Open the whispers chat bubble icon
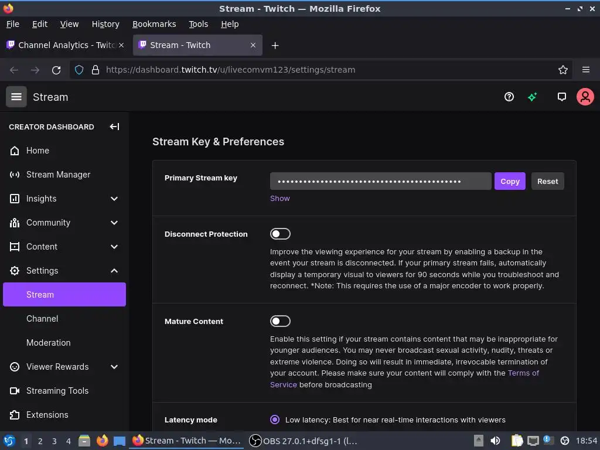Screen dimensions: 600x450 pos(561,97)
